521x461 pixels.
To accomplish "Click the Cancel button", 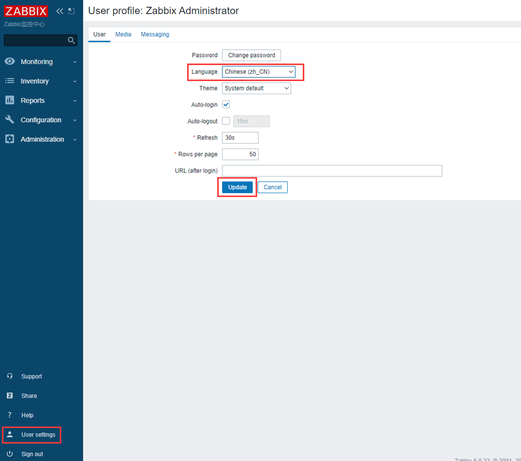I will coord(273,187).
